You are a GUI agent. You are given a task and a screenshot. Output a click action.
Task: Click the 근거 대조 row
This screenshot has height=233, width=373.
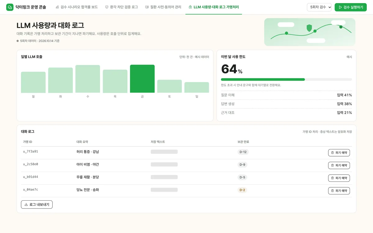(x=286, y=112)
